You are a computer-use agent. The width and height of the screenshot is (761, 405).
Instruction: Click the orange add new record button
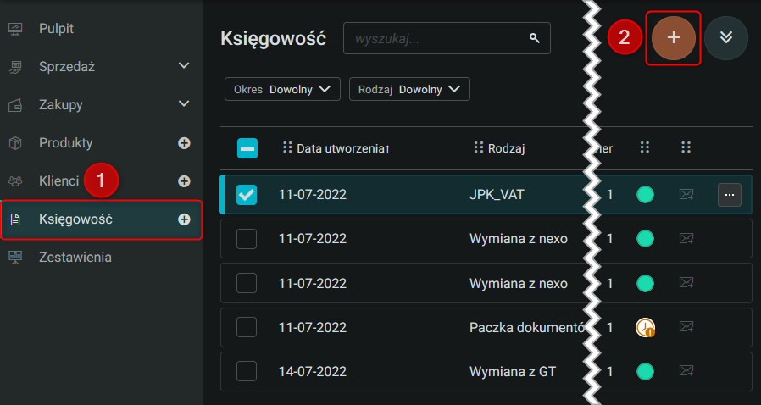tap(674, 38)
